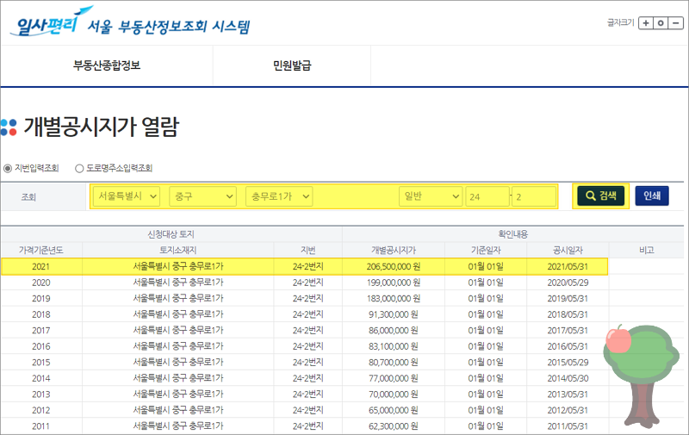The width and height of the screenshot is (689, 435).
Task: Click the 2015/05/29 announcement date
Action: pyautogui.click(x=568, y=363)
